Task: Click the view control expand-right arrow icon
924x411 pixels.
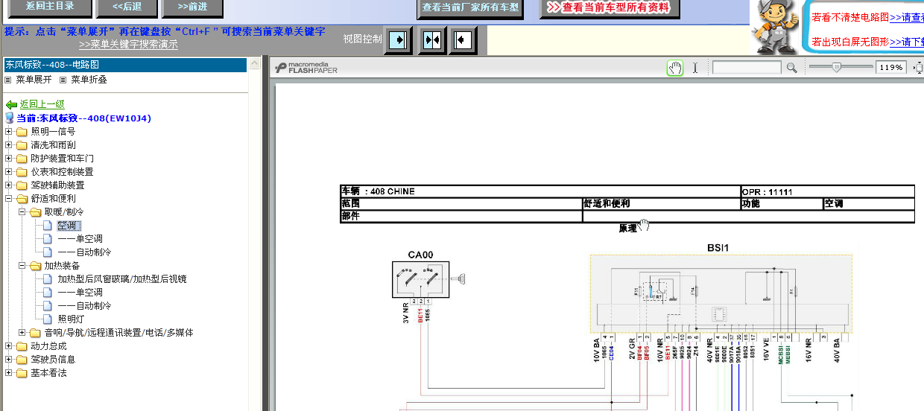Action: [399, 39]
